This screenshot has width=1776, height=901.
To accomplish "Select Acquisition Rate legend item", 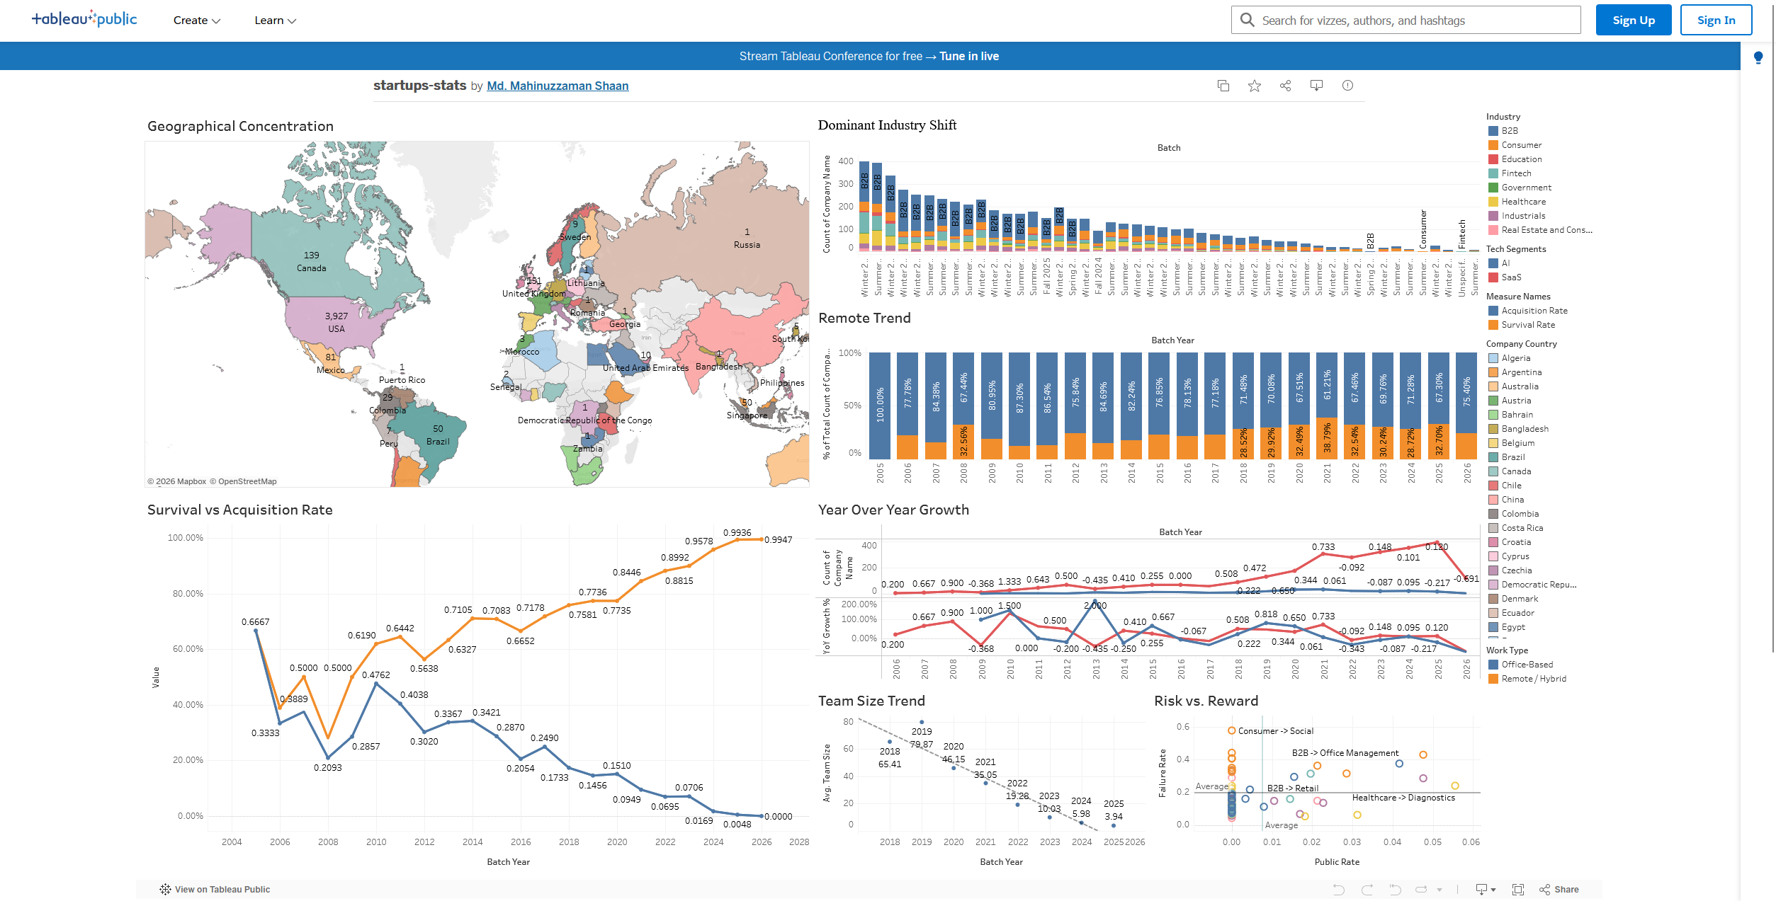I will tap(1527, 311).
